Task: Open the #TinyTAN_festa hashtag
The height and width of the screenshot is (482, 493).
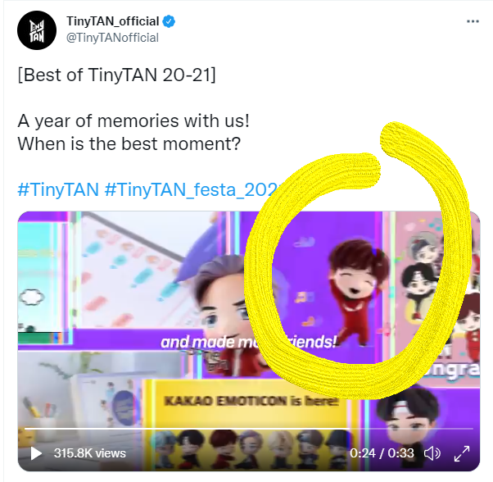Action: (x=192, y=189)
